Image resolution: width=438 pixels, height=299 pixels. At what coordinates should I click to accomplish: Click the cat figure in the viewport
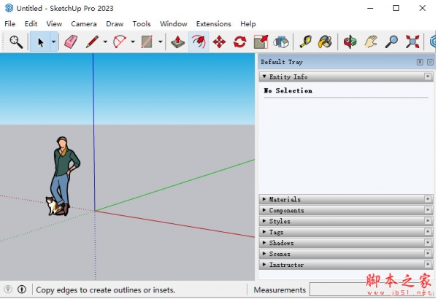pyautogui.click(x=53, y=206)
